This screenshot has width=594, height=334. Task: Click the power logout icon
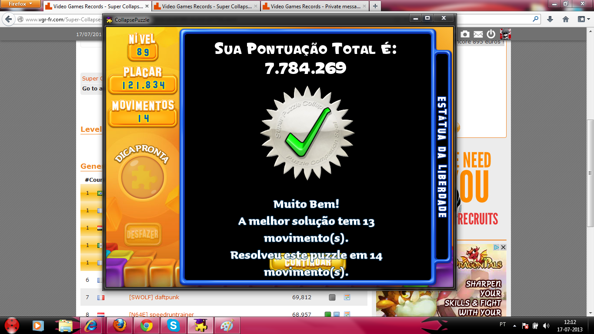click(x=491, y=34)
